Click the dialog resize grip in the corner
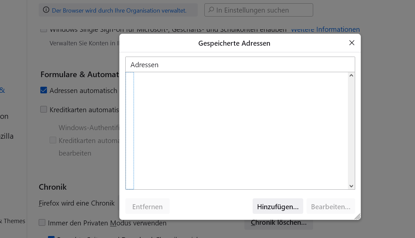This screenshot has width=415, height=238. (357, 216)
